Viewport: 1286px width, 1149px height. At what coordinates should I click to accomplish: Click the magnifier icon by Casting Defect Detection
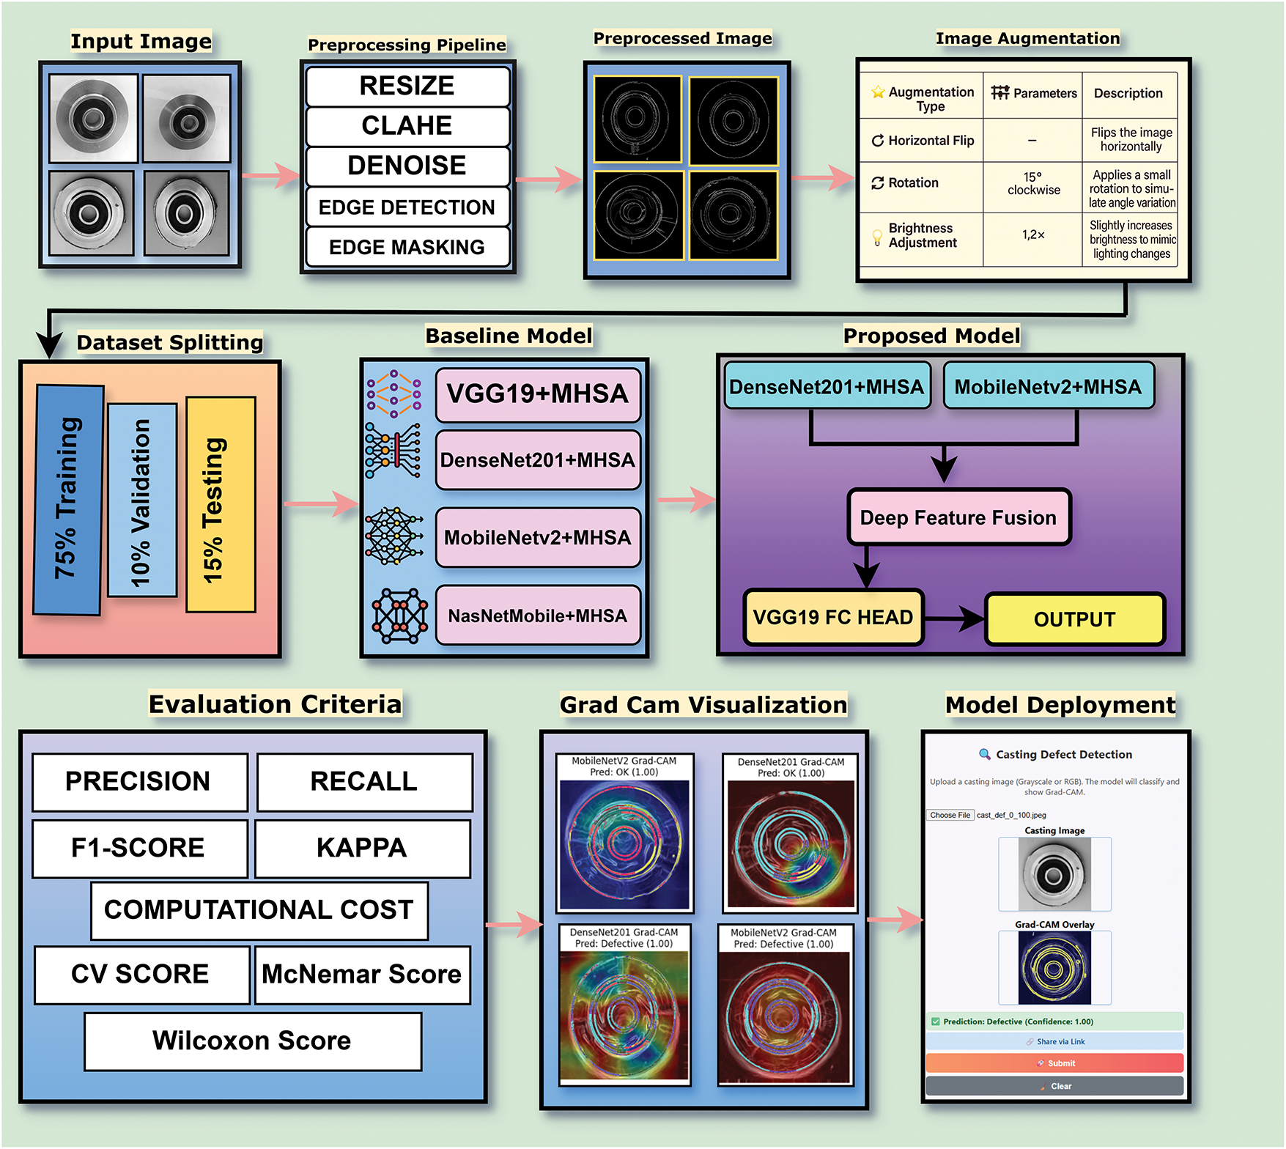point(984,754)
